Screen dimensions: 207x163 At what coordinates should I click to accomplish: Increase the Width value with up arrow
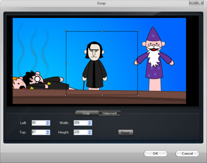click(90, 122)
